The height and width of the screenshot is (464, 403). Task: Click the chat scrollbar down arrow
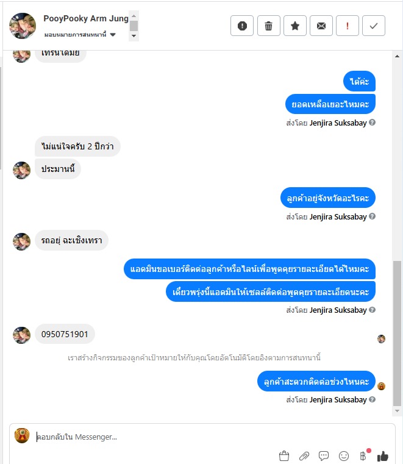pyautogui.click(x=397, y=411)
